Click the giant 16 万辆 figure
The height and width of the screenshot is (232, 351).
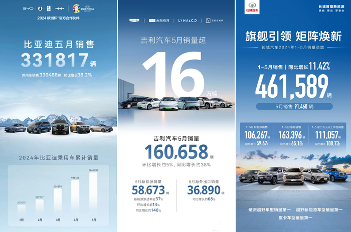coord(179,75)
